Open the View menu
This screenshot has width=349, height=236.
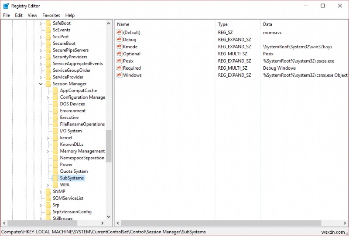coord(32,15)
